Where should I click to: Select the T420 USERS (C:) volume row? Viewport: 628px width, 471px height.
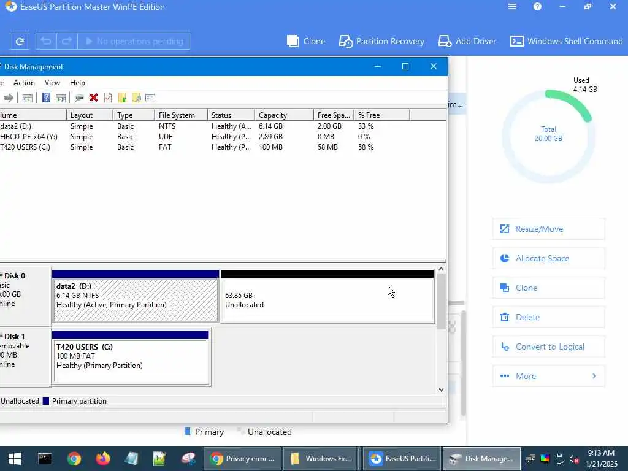[204, 147]
